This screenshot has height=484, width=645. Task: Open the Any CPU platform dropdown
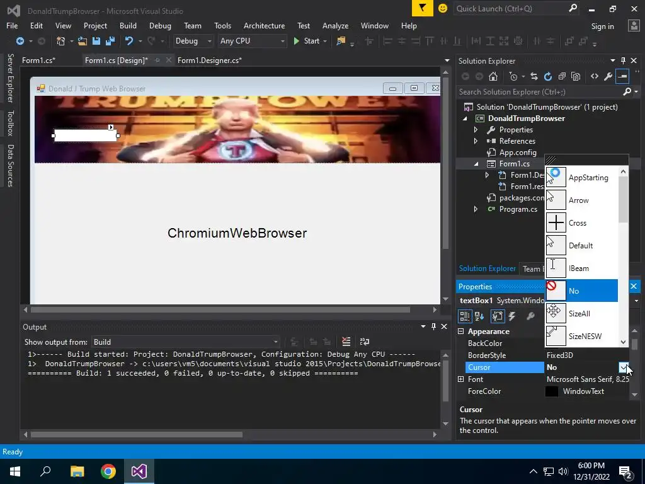[252, 41]
